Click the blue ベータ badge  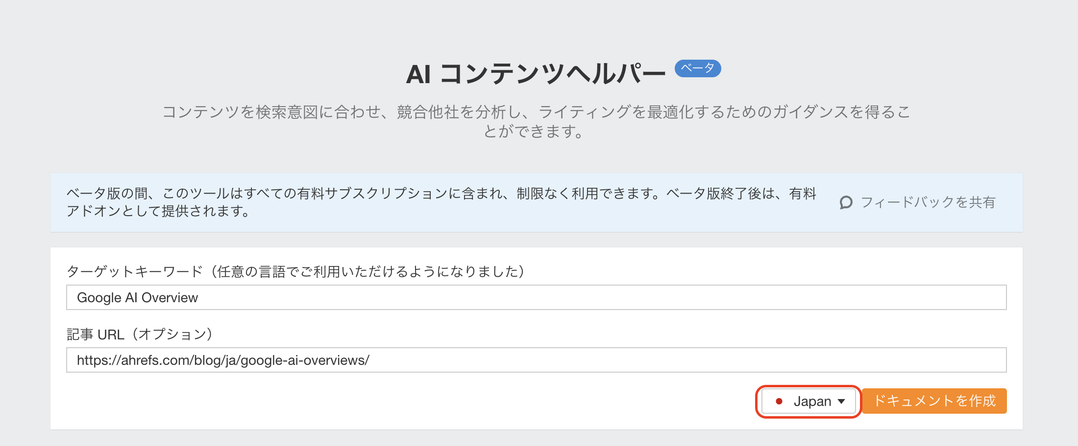click(x=698, y=68)
